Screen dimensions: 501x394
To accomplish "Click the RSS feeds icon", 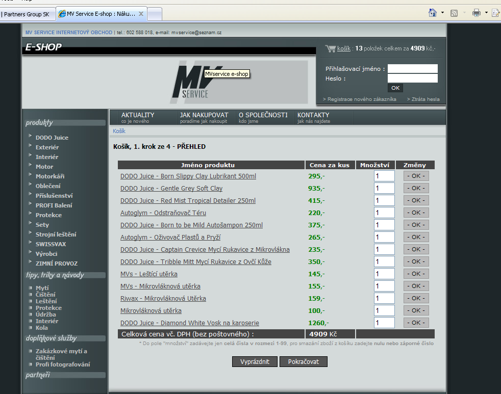I will tap(454, 13).
